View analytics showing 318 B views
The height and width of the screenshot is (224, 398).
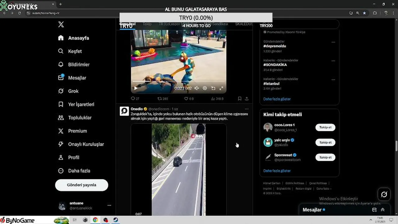[217, 99]
